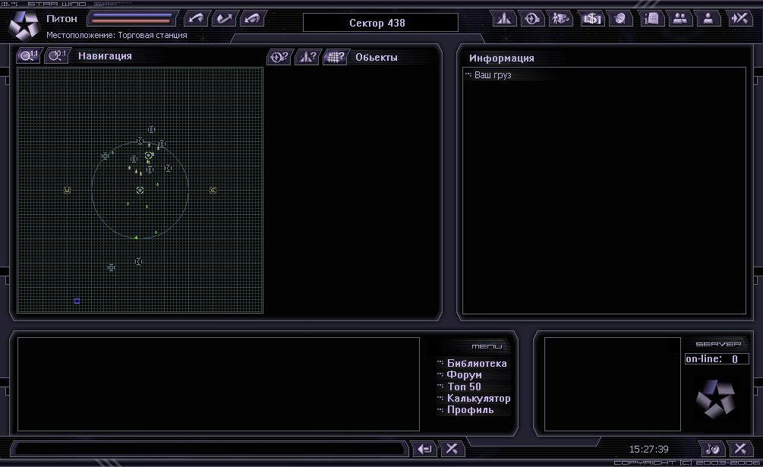Expand the Ваш груз item
The height and width of the screenshot is (467, 763).
(493, 75)
